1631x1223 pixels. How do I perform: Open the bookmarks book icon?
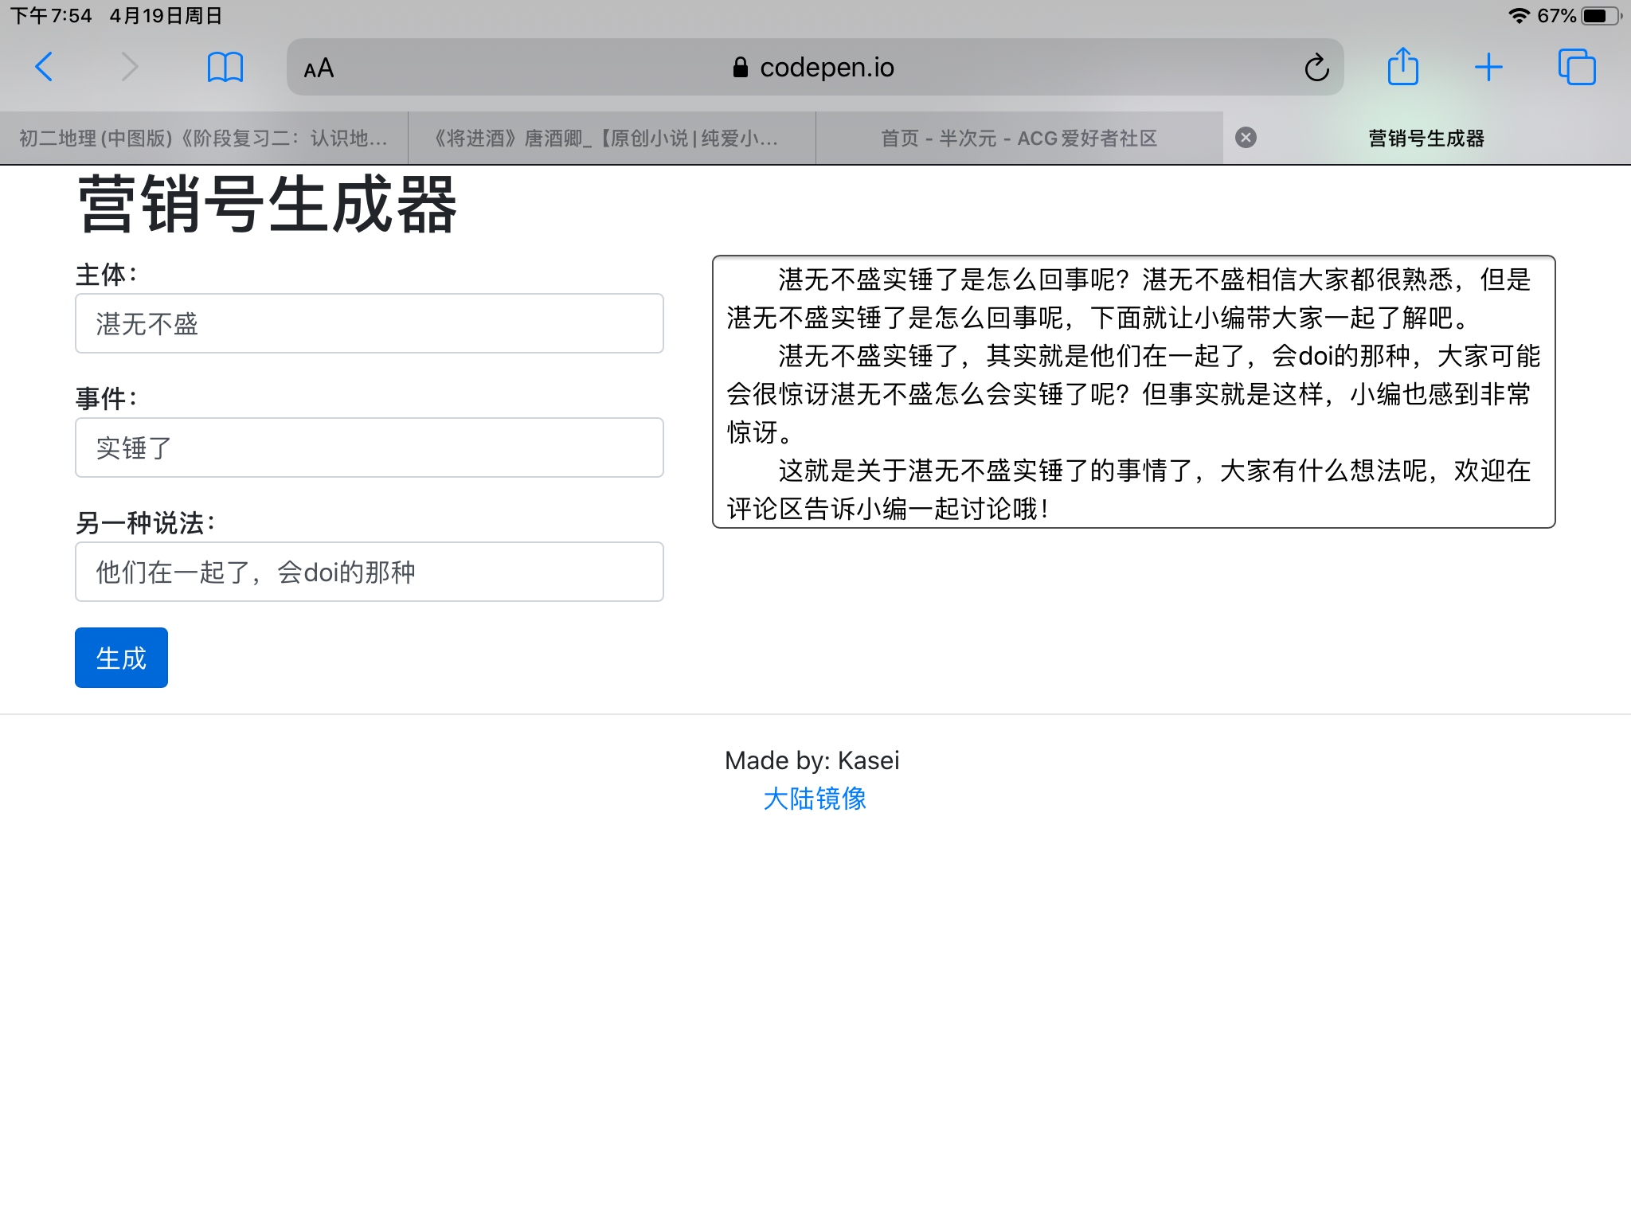tap(225, 67)
